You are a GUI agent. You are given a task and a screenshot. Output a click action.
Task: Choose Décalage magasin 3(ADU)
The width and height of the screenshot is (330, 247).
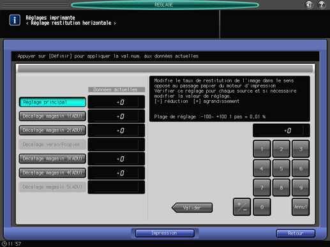click(52, 158)
